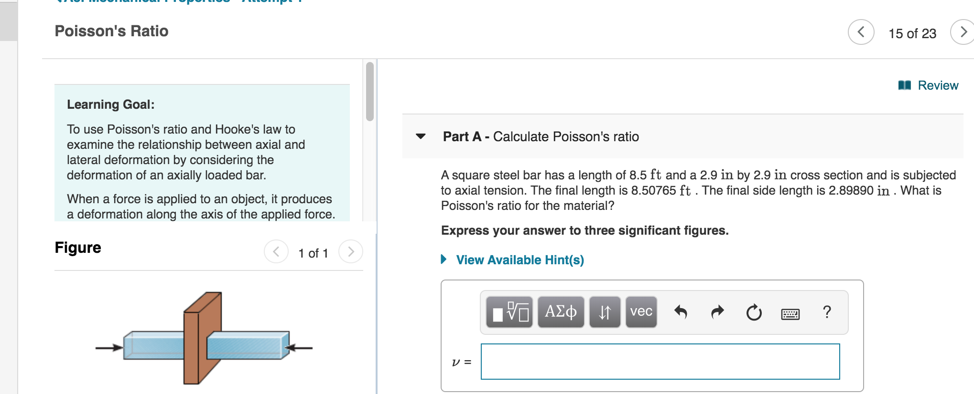Select the subscript/superscript arrows icon
Viewport: 974px width, 394px height.
click(604, 312)
